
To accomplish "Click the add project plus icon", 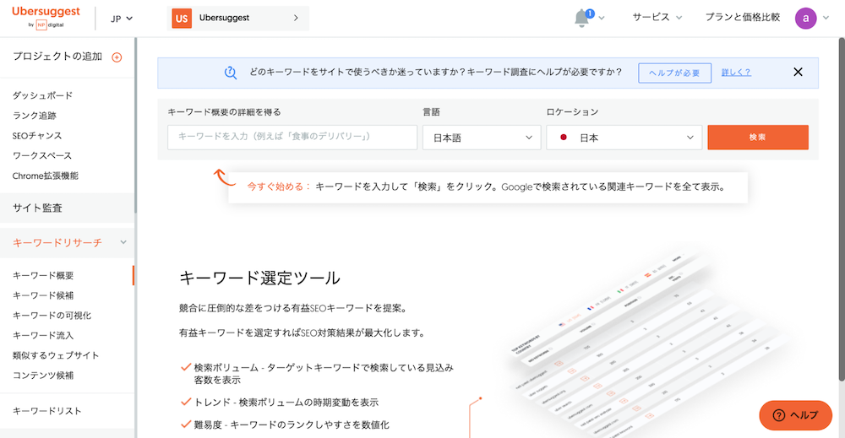I will [117, 57].
